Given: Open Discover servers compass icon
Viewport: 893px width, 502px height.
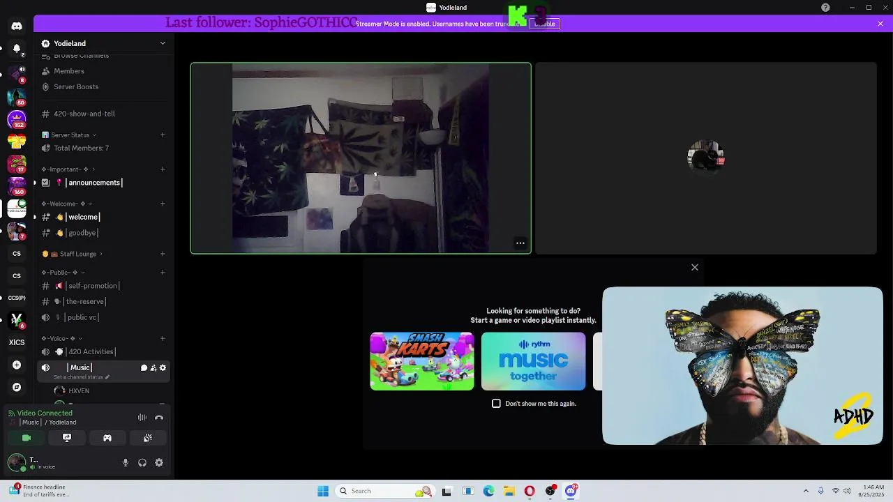Looking at the screenshot, I should (17, 387).
